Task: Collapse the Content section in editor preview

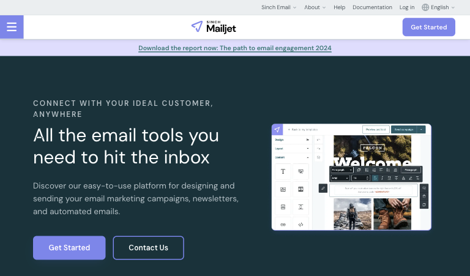Action: pos(293,157)
